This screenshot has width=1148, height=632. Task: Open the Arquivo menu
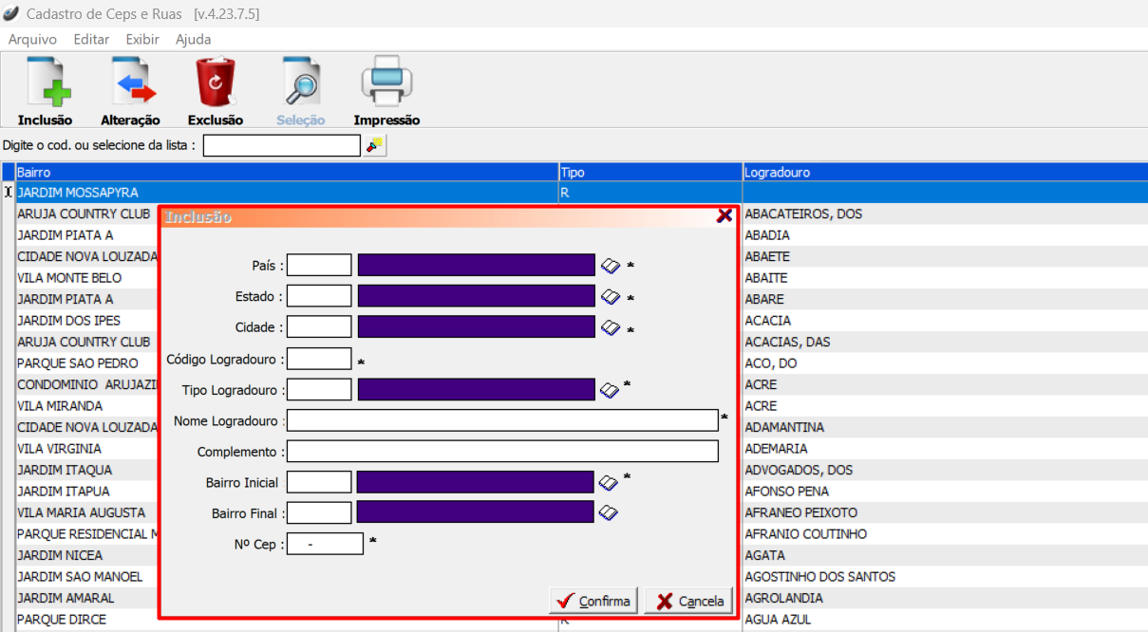(x=32, y=40)
